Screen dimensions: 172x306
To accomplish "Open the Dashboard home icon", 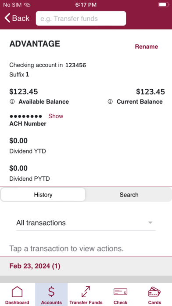I will [x=17, y=291].
